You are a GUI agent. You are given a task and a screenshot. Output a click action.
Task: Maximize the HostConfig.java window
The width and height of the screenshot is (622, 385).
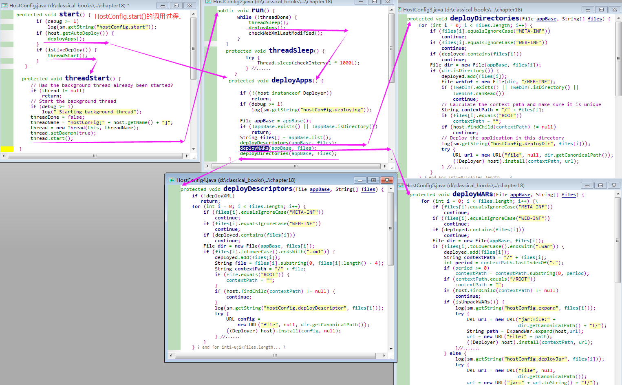(x=176, y=6)
